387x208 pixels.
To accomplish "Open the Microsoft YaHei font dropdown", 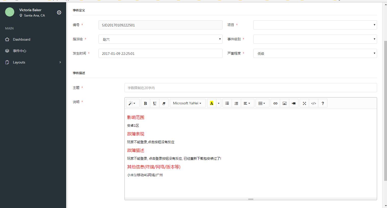I will pos(188,103).
